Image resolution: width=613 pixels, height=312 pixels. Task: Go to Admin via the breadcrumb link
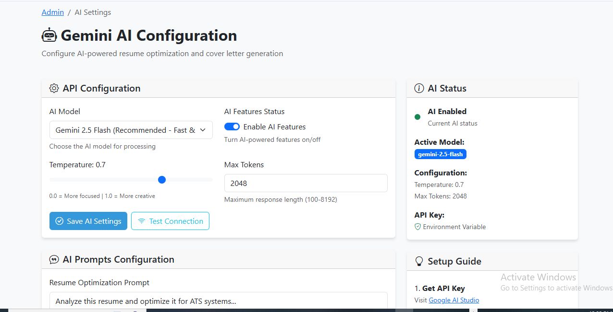(53, 12)
